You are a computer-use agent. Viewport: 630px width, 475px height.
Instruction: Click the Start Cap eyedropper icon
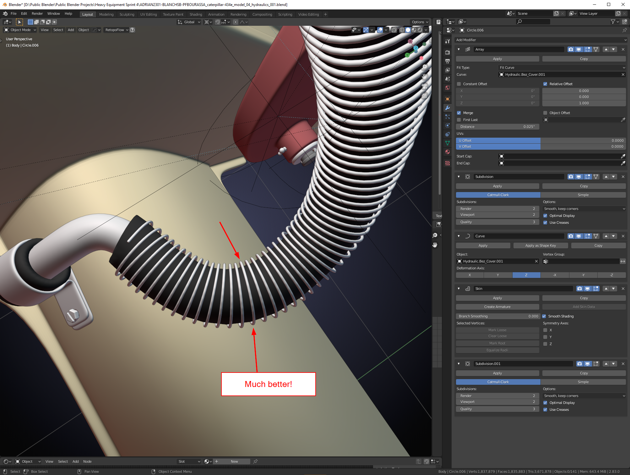click(623, 156)
